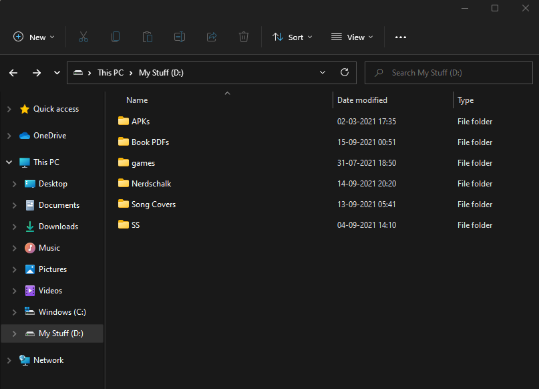The image size is (539, 389).
Task: Sort by the Date modified column header
Action: 362,100
